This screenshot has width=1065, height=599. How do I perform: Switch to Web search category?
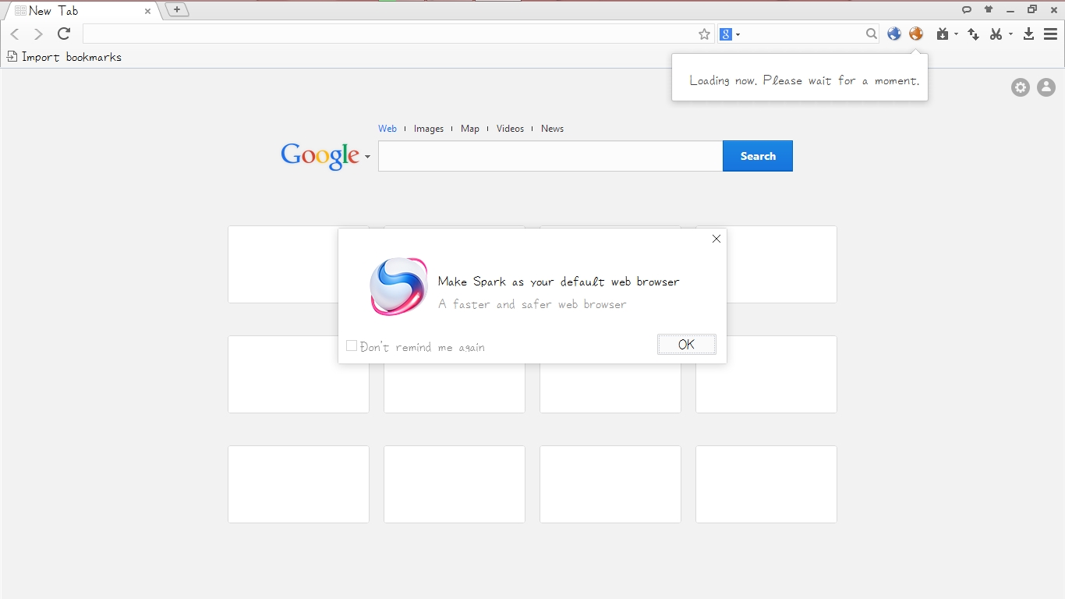(x=387, y=129)
